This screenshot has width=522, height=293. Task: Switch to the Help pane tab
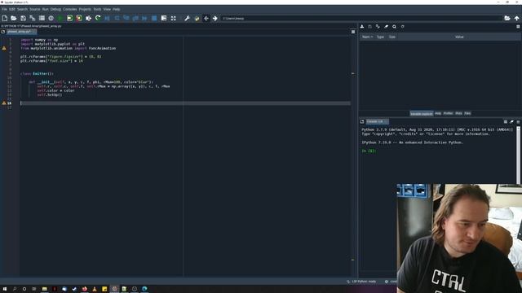click(438, 114)
